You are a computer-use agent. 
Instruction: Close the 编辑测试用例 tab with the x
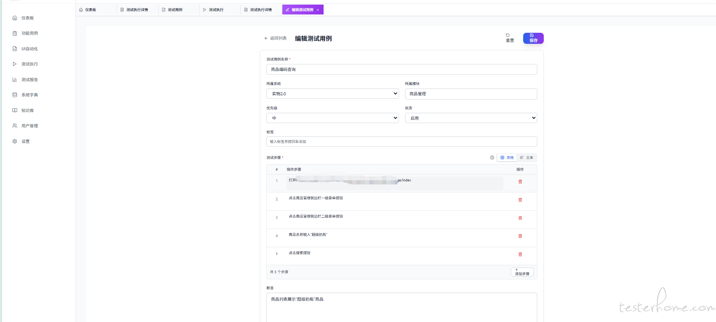pos(318,10)
